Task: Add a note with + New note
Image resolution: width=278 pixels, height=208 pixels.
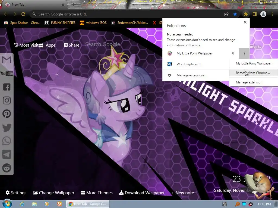Action: point(183,193)
